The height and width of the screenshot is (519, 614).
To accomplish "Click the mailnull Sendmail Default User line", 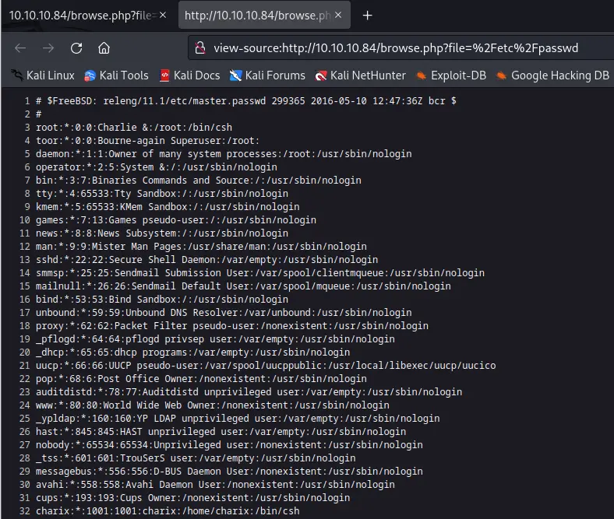I will click(x=243, y=286).
